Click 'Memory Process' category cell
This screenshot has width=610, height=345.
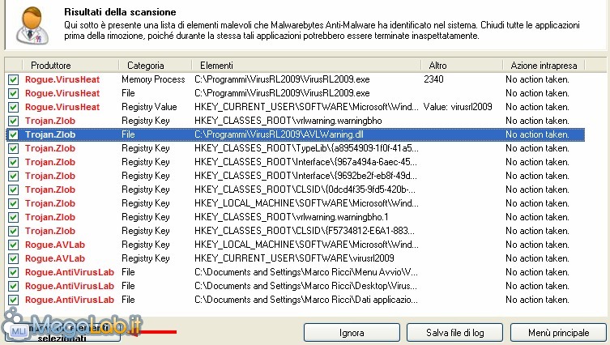pyautogui.click(x=153, y=79)
